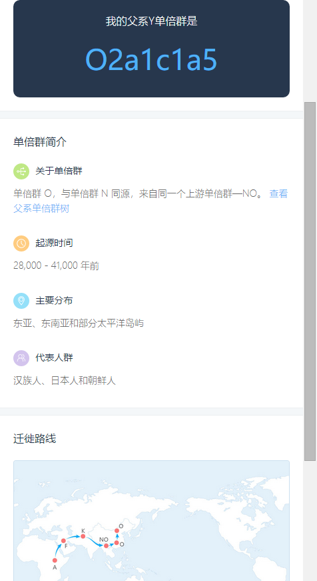Click the orange clock origin-time icon
The image size is (317, 581).
21,243
